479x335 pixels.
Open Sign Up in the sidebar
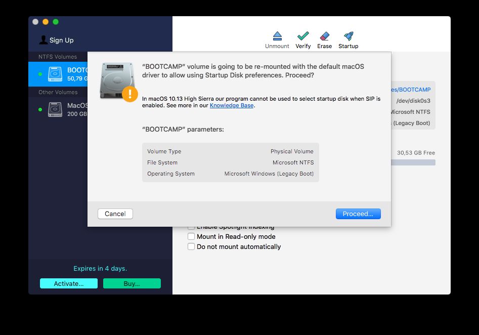click(57, 40)
